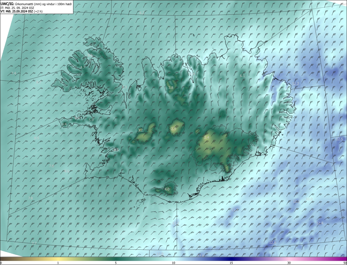
Task: Click the 12.8 value label on the map
Action: coord(273,243)
